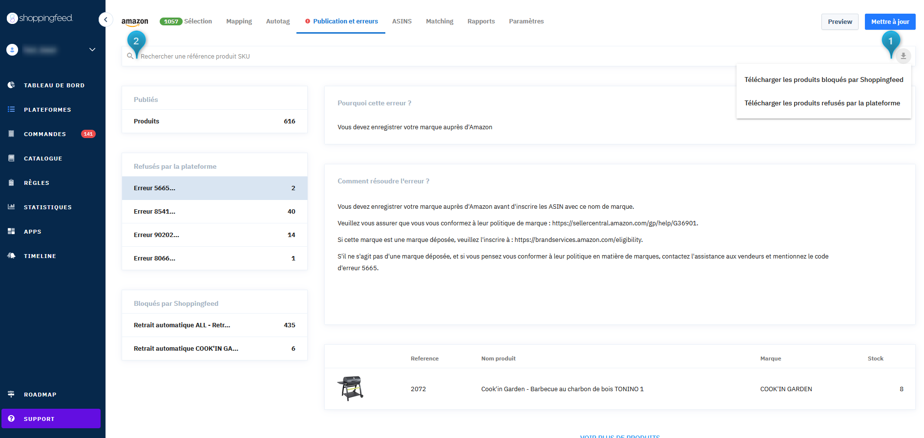Click the Commandes receipt icon

11,134
